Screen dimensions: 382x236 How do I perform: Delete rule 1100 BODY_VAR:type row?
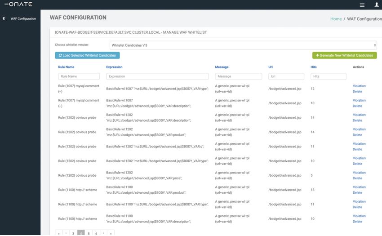pyautogui.click(x=357, y=207)
